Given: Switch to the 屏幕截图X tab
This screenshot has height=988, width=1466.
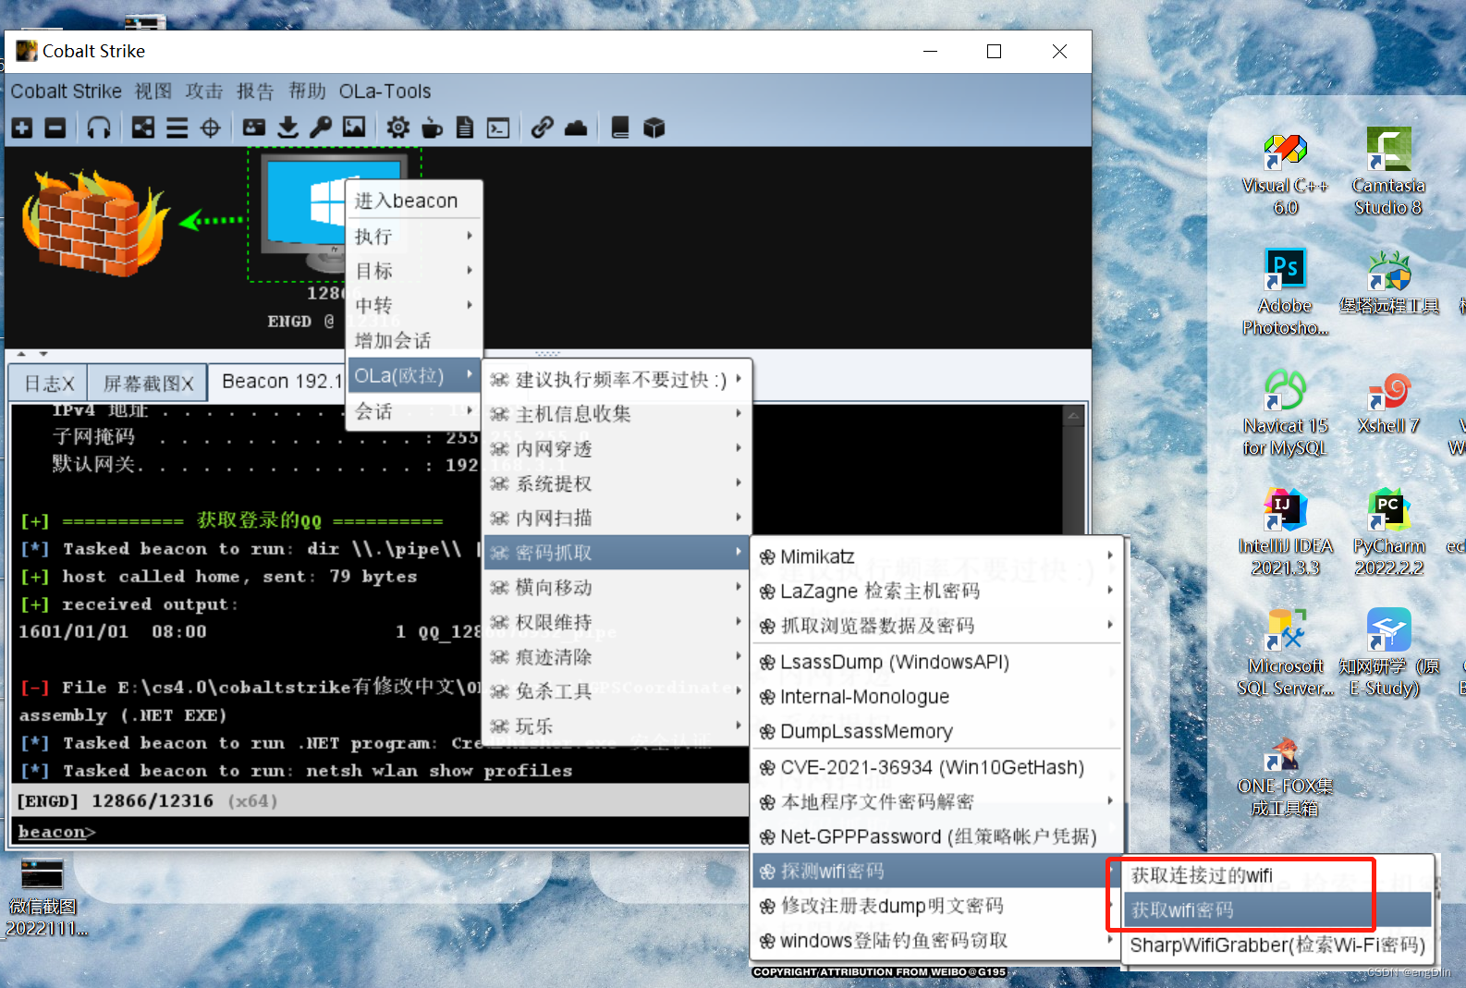Looking at the screenshot, I should click(148, 383).
